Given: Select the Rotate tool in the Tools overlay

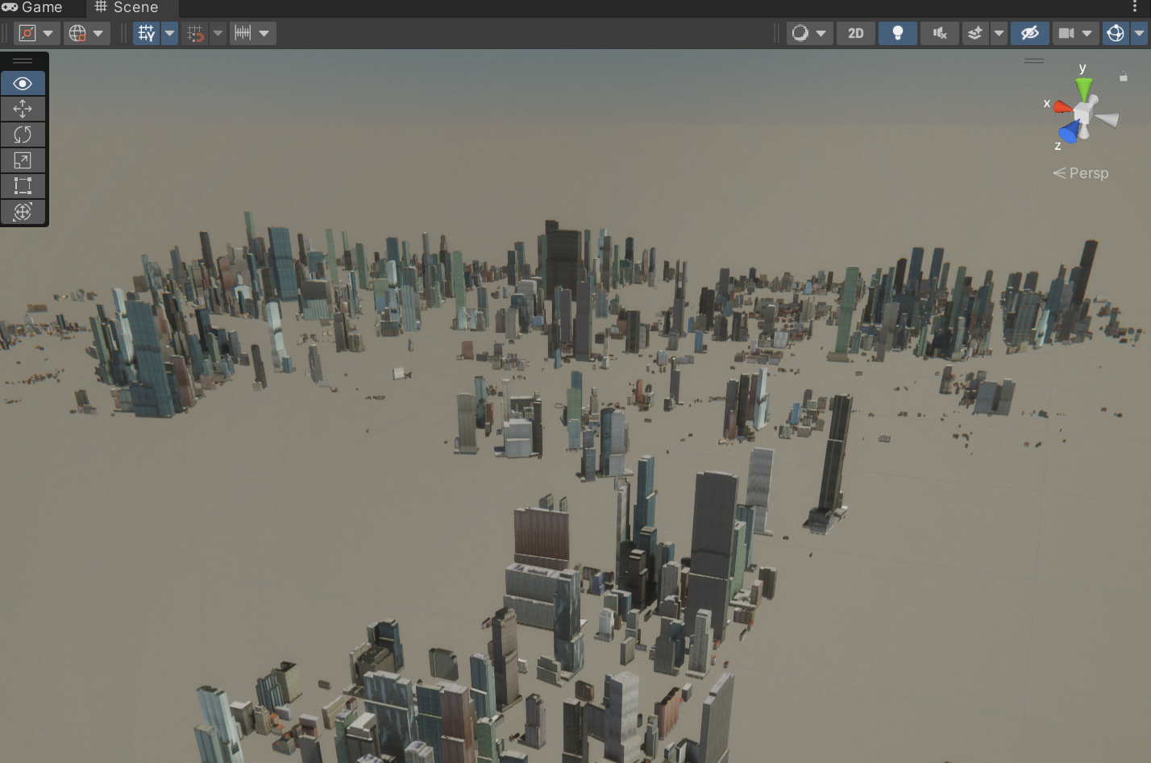Looking at the screenshot, I should [23, 135].
